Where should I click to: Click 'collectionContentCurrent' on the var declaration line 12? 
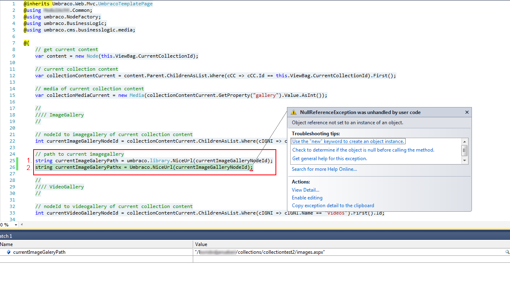(x=81, y=76)
